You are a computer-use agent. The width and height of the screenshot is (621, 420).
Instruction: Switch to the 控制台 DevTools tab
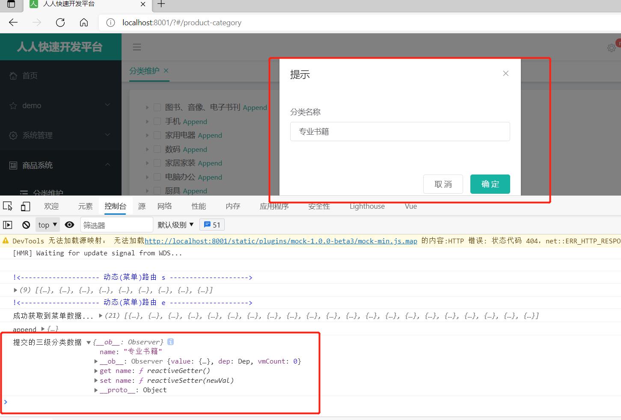[116, 206]
